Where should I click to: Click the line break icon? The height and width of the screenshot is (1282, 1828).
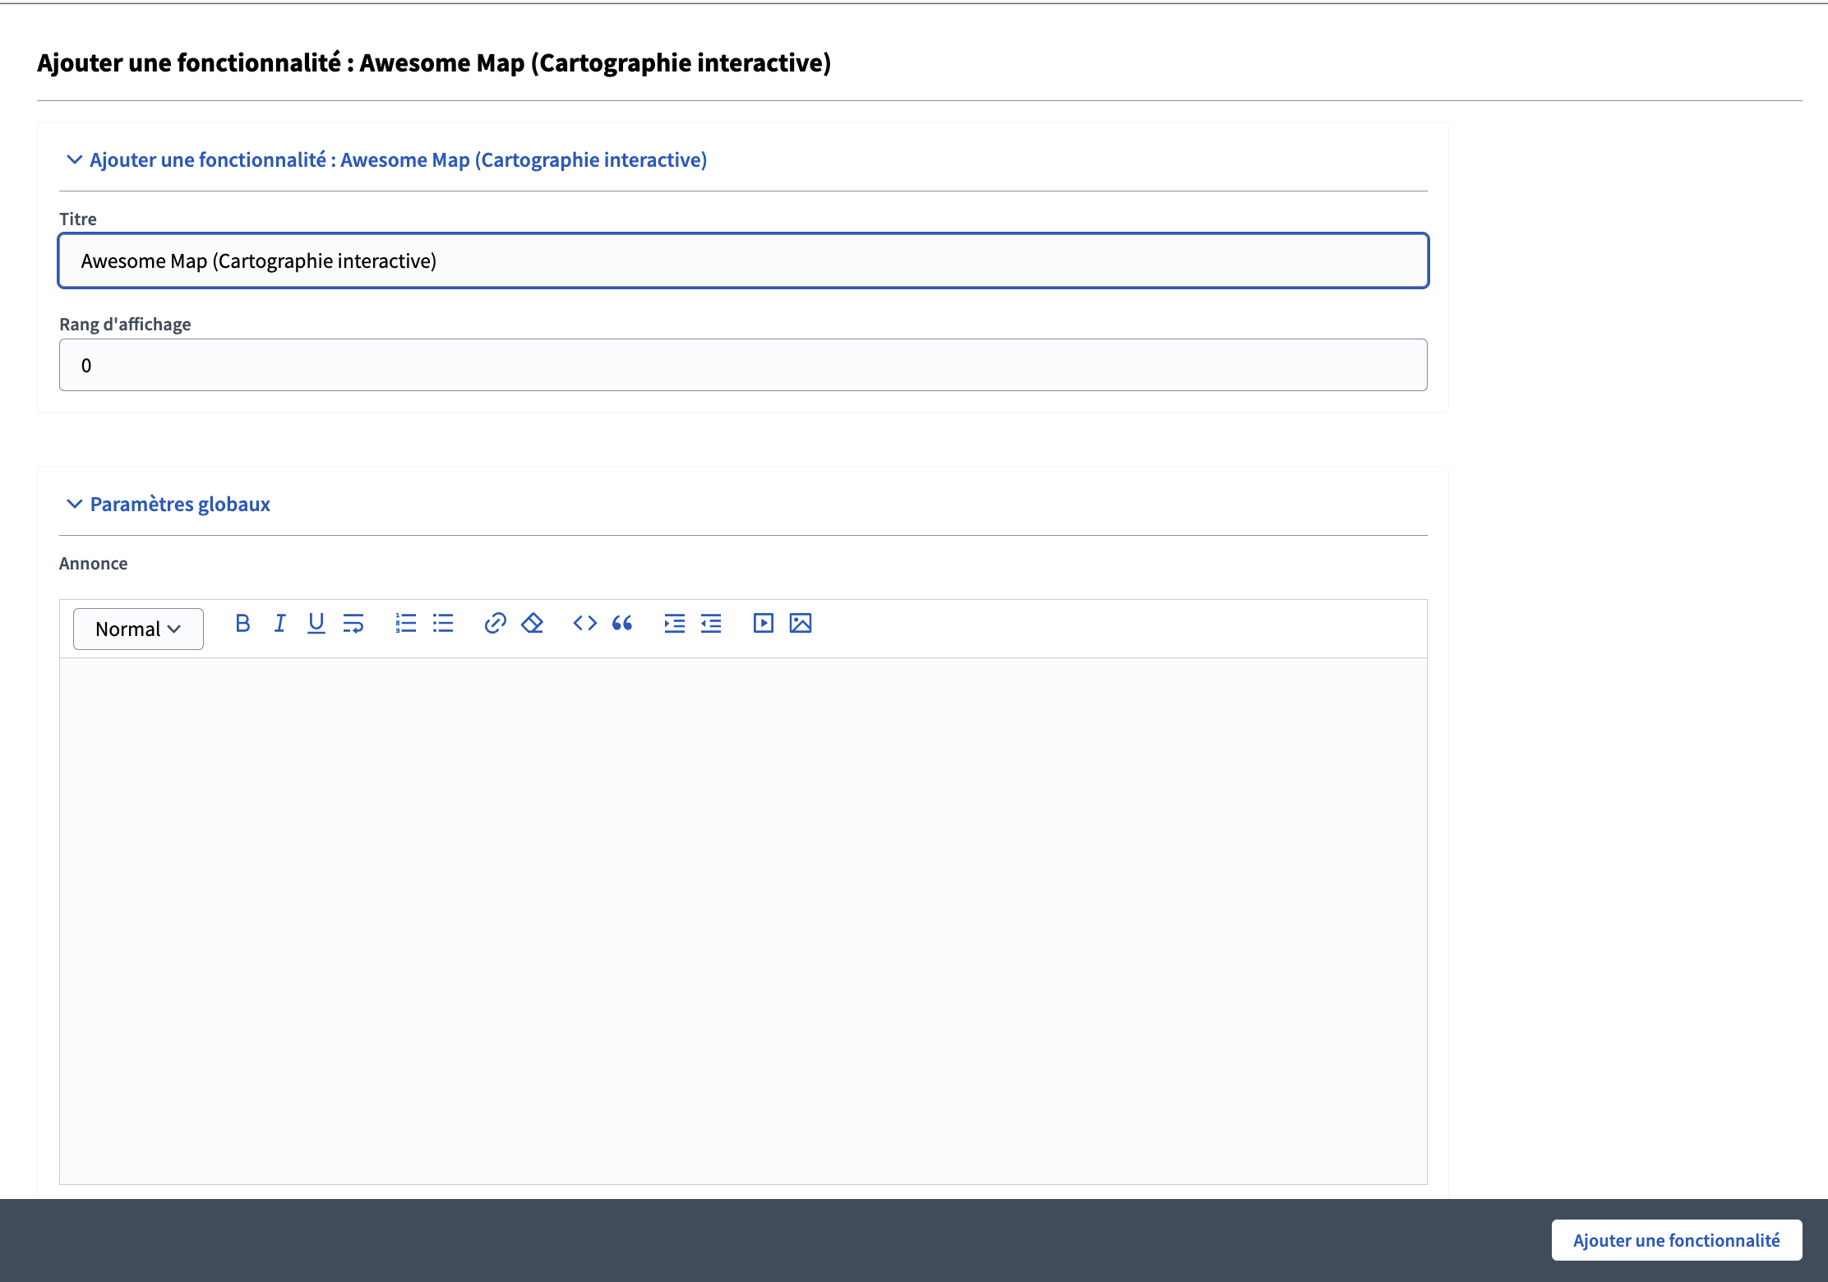[353, 624]
